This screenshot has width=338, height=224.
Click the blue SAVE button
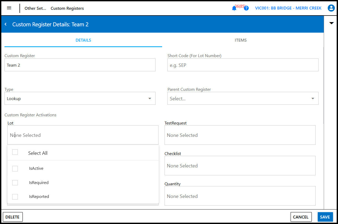coord(325,217)
